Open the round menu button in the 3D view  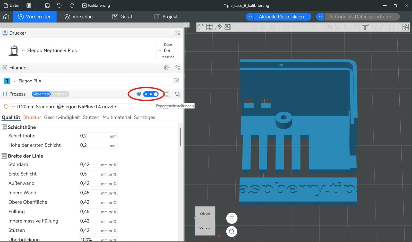pos(232,218)
